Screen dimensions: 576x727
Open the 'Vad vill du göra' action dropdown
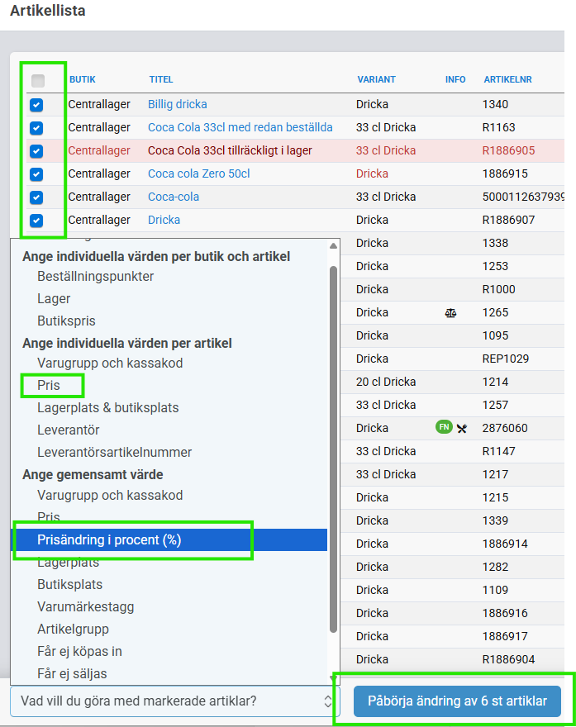coord(174,701)
